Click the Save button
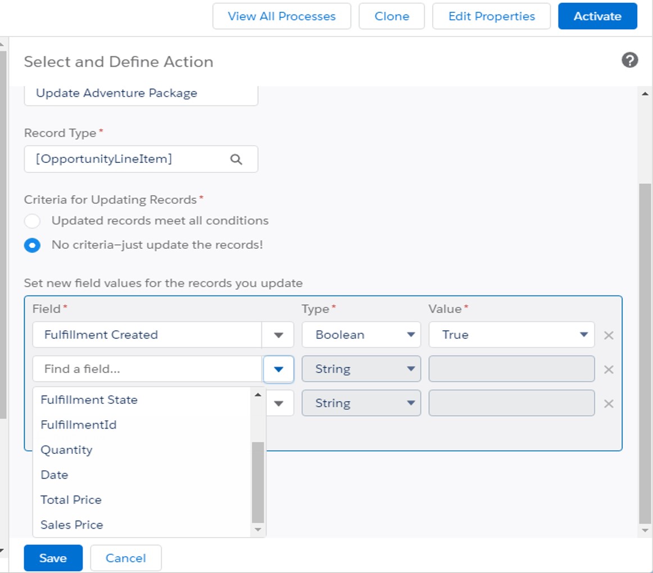 [x=53, y=558]
